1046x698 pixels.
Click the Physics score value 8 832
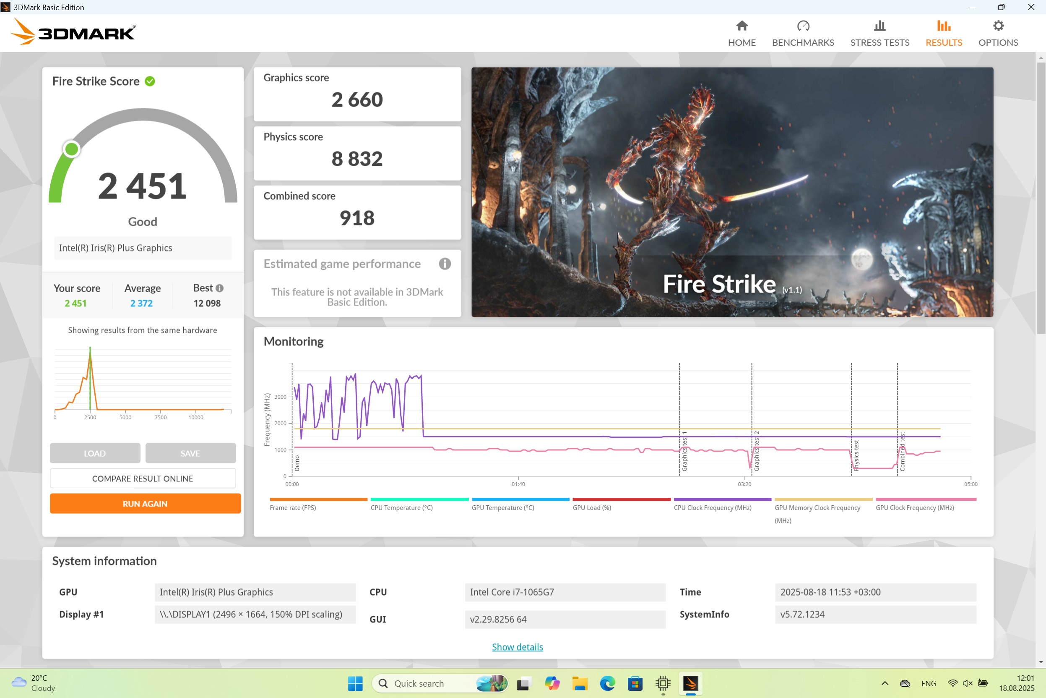(x=357, y=159)
